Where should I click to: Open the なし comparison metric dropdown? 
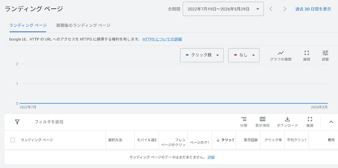[244, 55]
